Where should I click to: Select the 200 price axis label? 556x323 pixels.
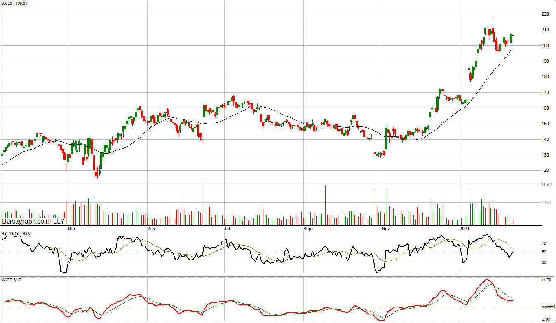[545, 45]
